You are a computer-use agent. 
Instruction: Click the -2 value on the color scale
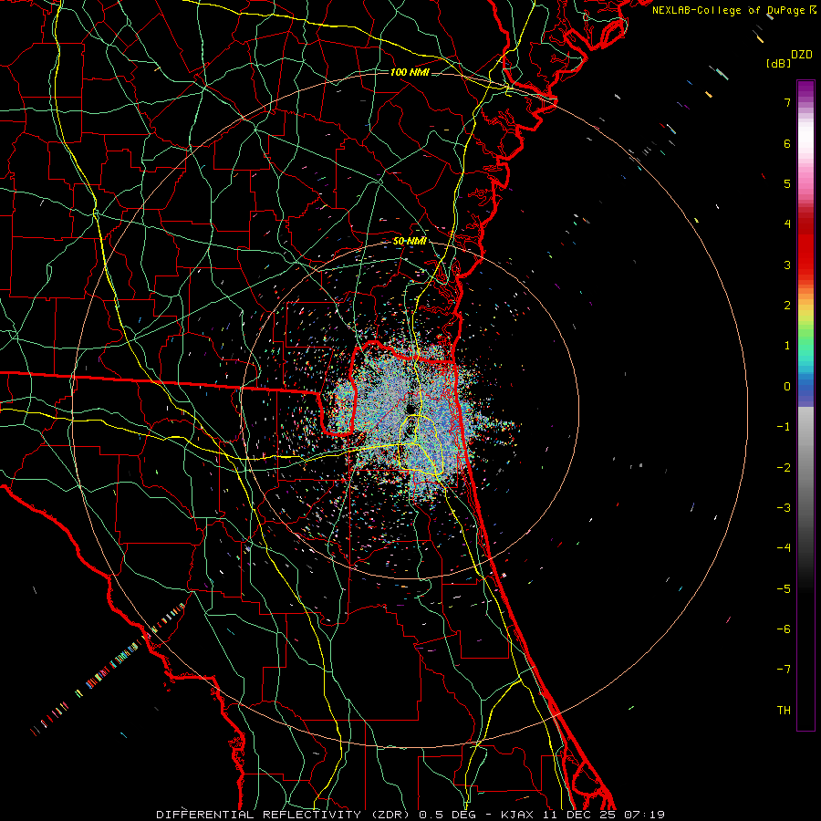point(784,468)
